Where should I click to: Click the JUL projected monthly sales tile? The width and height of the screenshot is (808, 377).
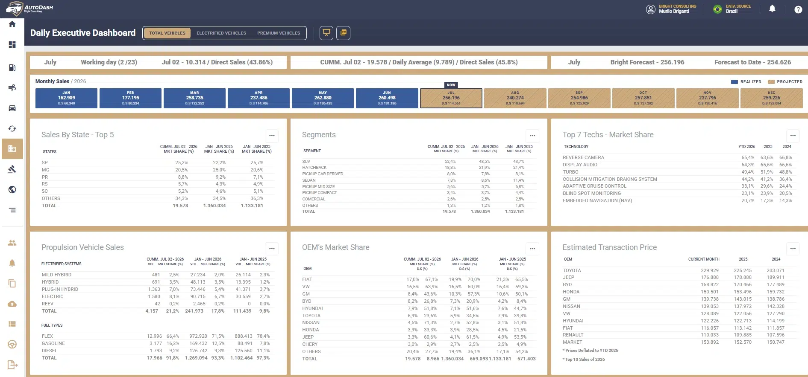pos(451,98)
